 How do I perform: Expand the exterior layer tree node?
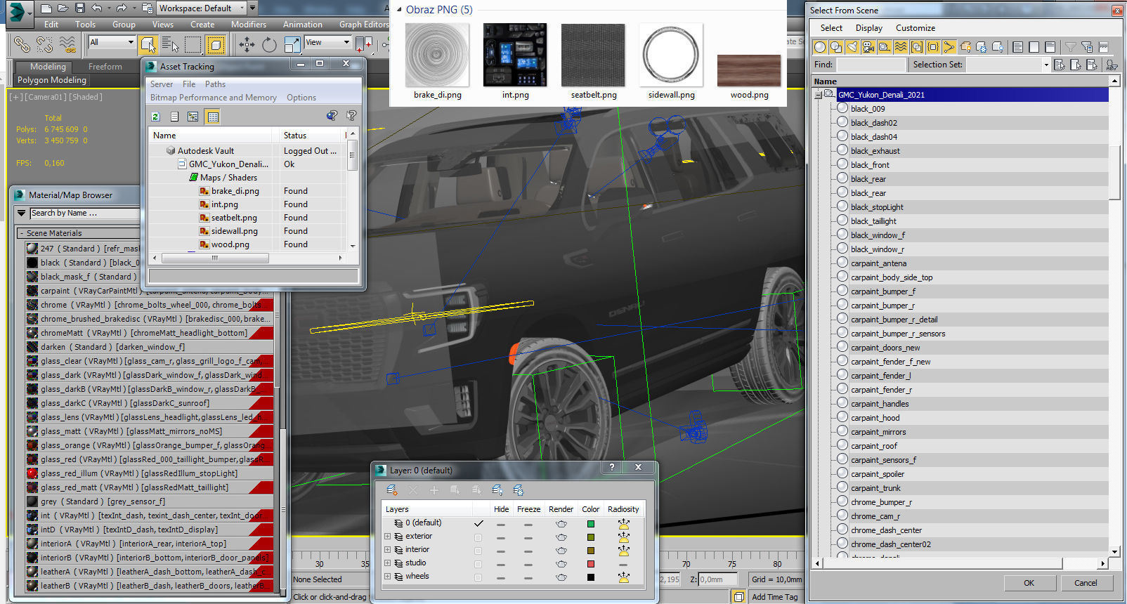click(x=387, y=537)
